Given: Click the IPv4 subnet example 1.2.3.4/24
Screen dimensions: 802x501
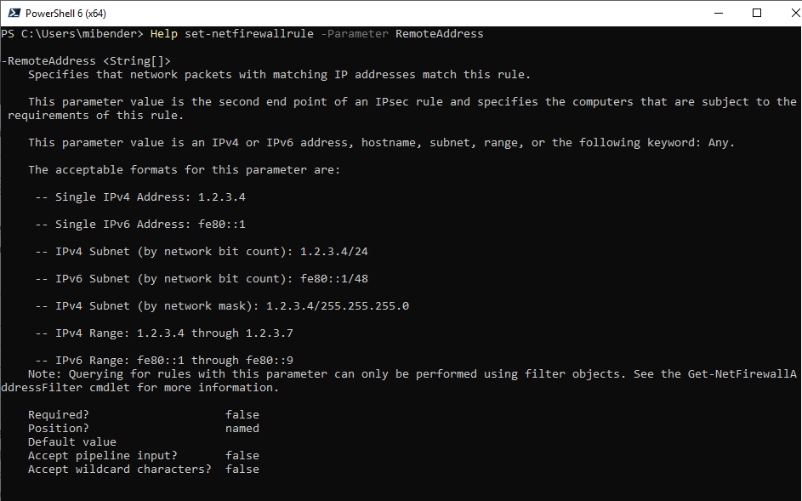Looking at the screenshot, I should (x=334, y=251).
